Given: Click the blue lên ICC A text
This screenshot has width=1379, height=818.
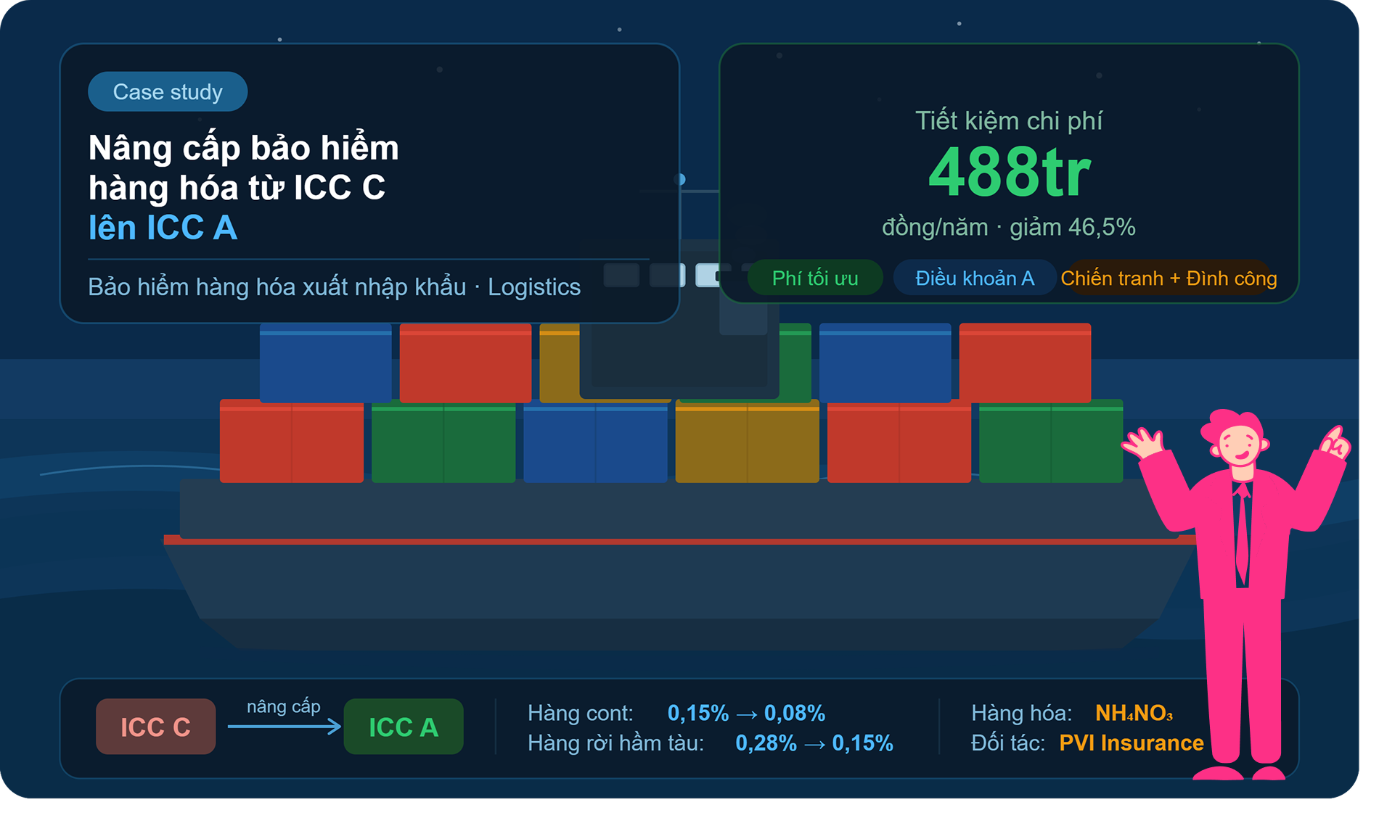Looking at the screenshot, I should 163,228.
